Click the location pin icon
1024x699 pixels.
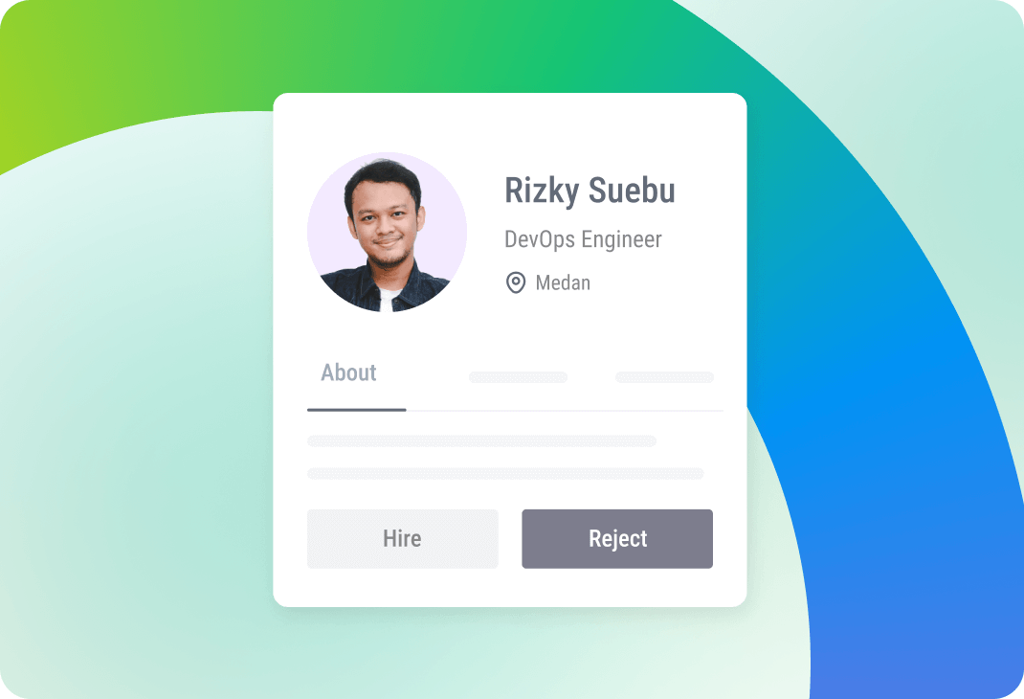[515, 282]
